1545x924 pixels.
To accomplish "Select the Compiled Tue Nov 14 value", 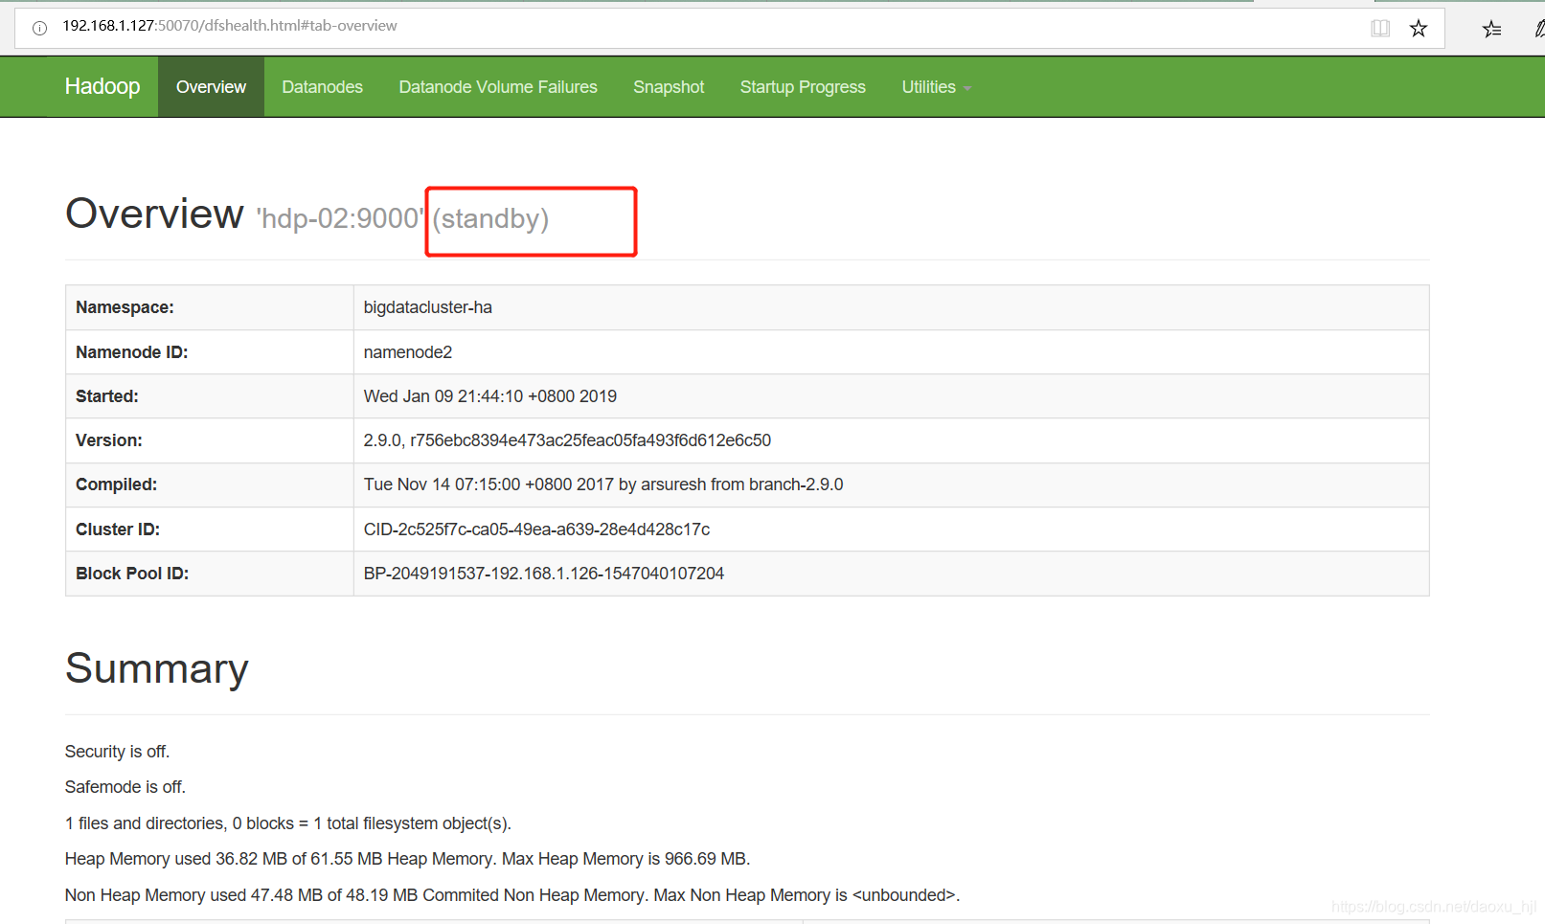I will click(x=603, y=485).
